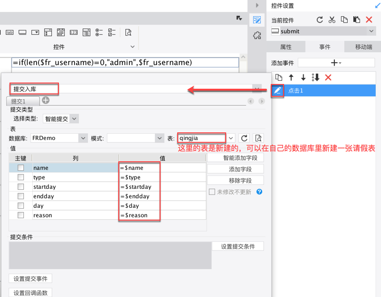Copy the selected event in event list
The width and height of the screenshot is (381, 297).
click(x=279, y=77)
